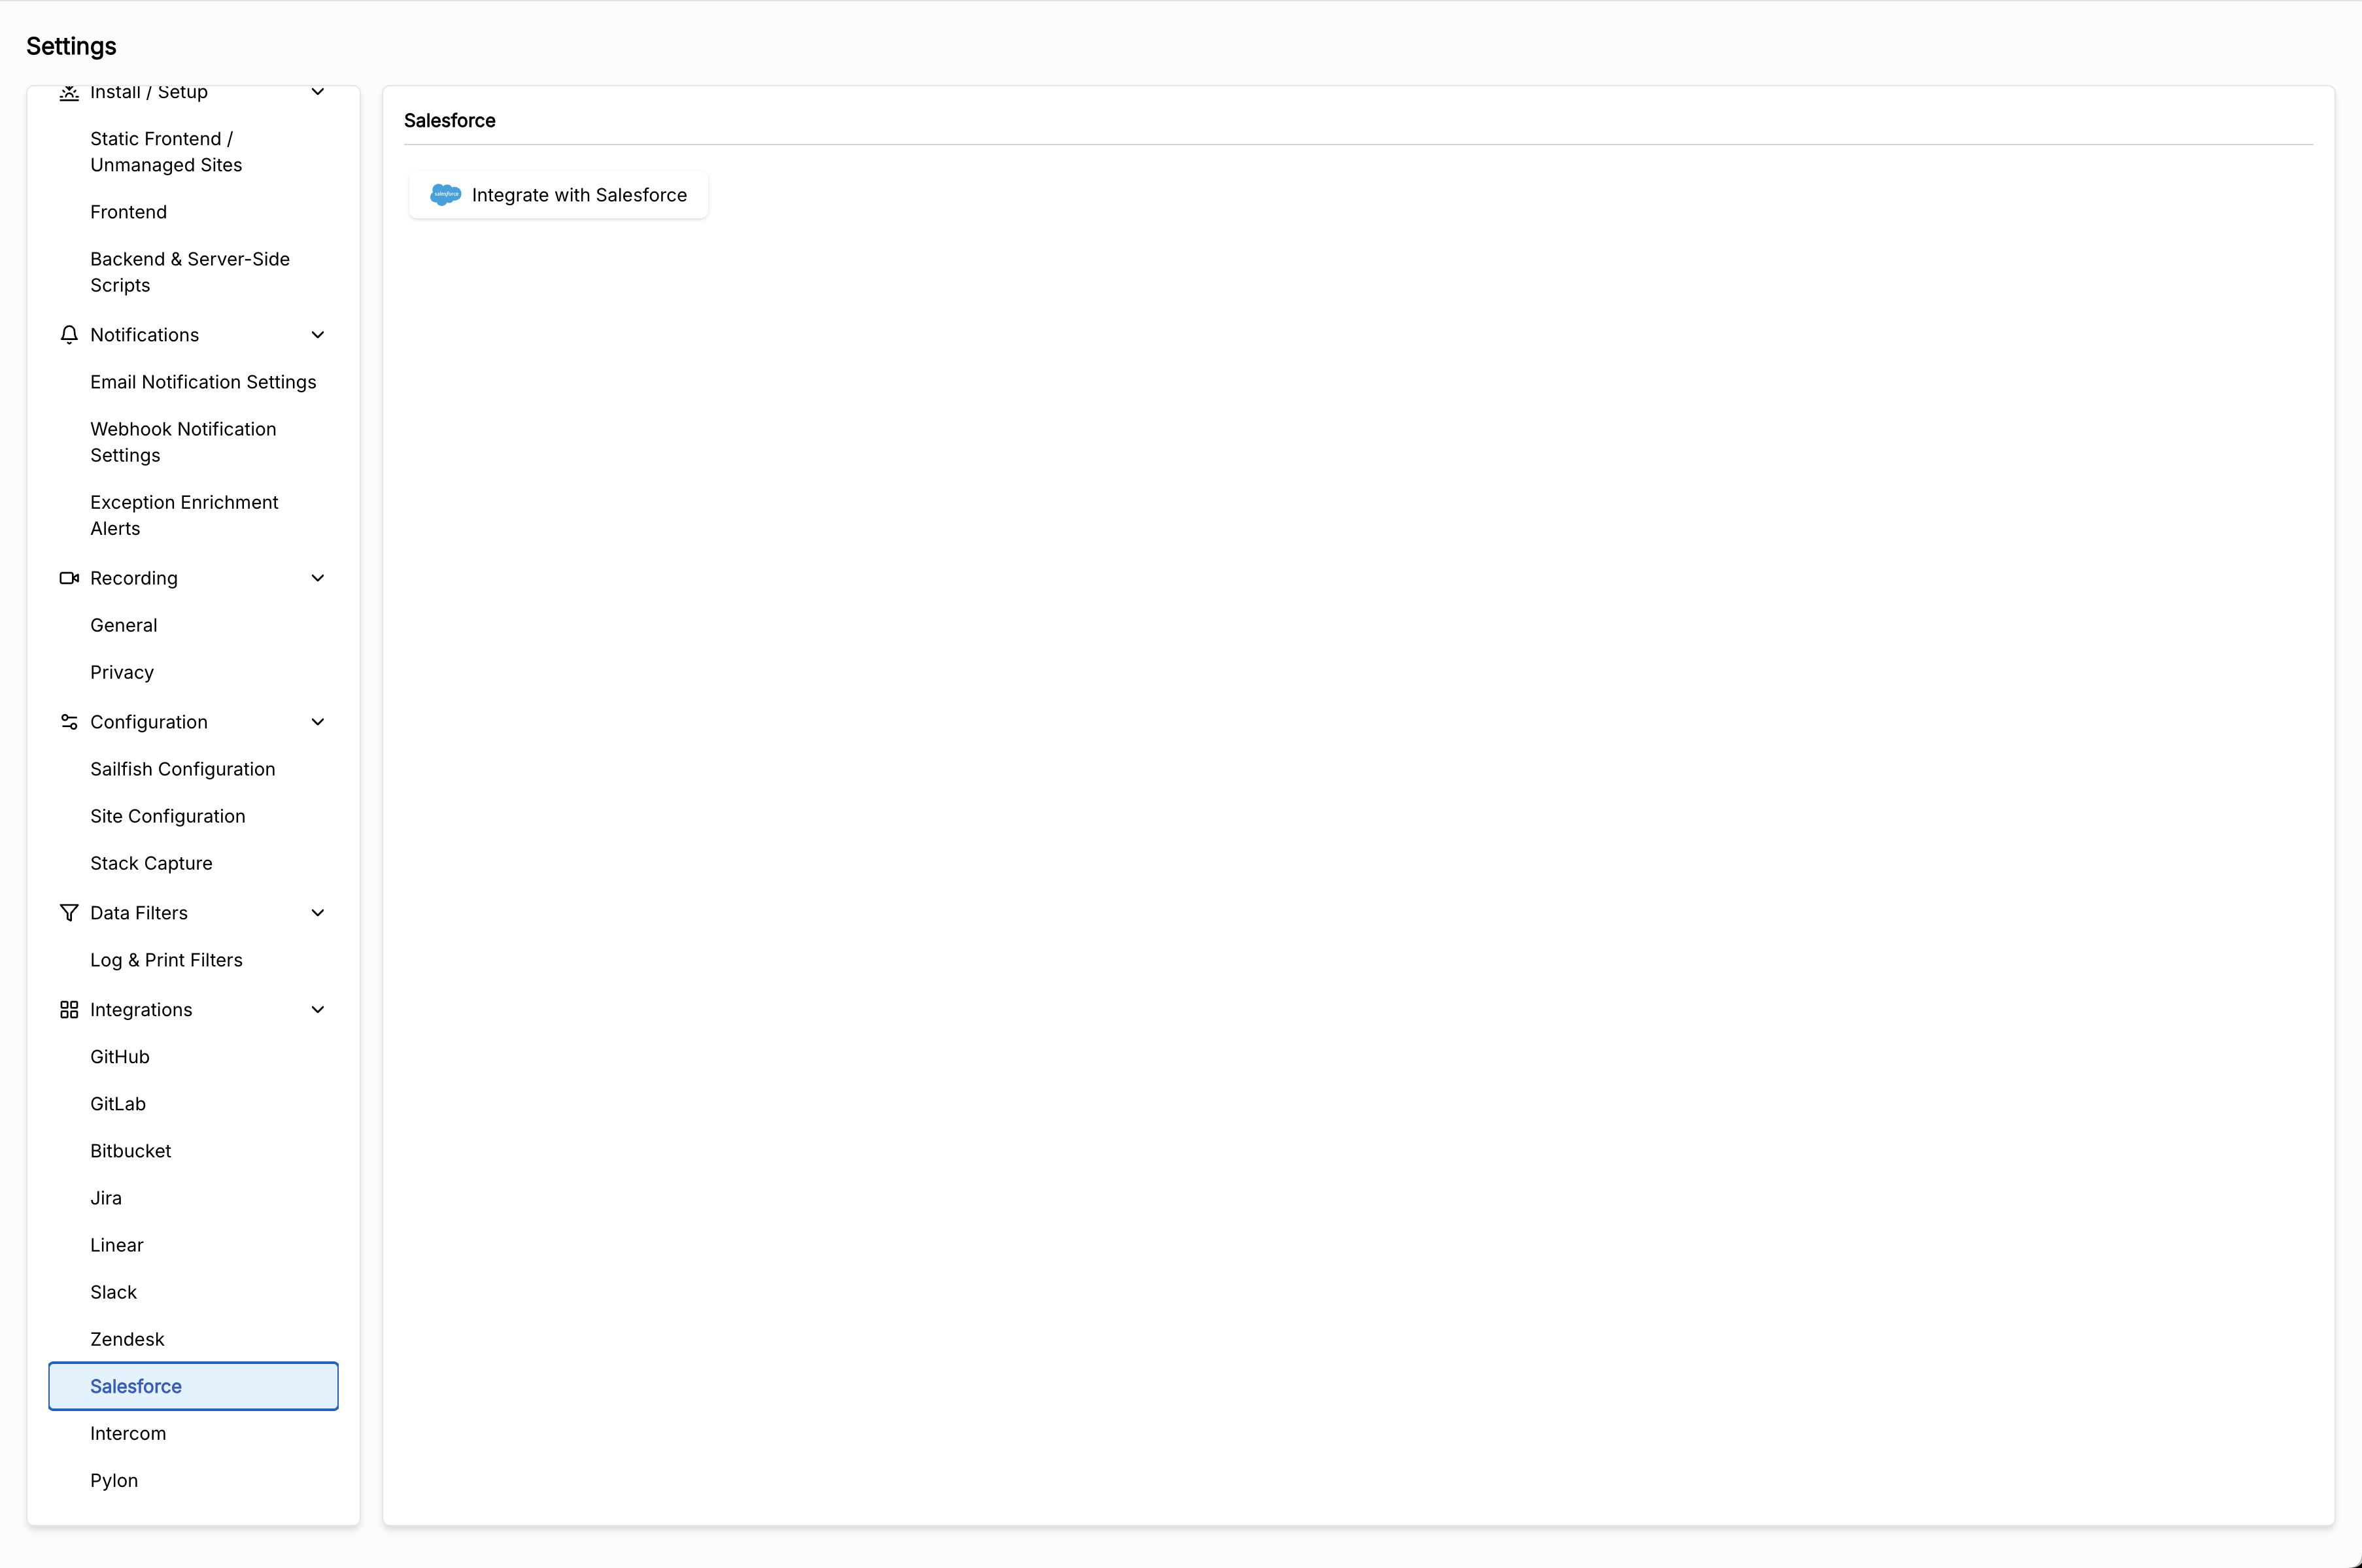The width and height of the screenshot is (2362, 1568).
Task: Select the Bitbucket integration
Action: 193,1151
